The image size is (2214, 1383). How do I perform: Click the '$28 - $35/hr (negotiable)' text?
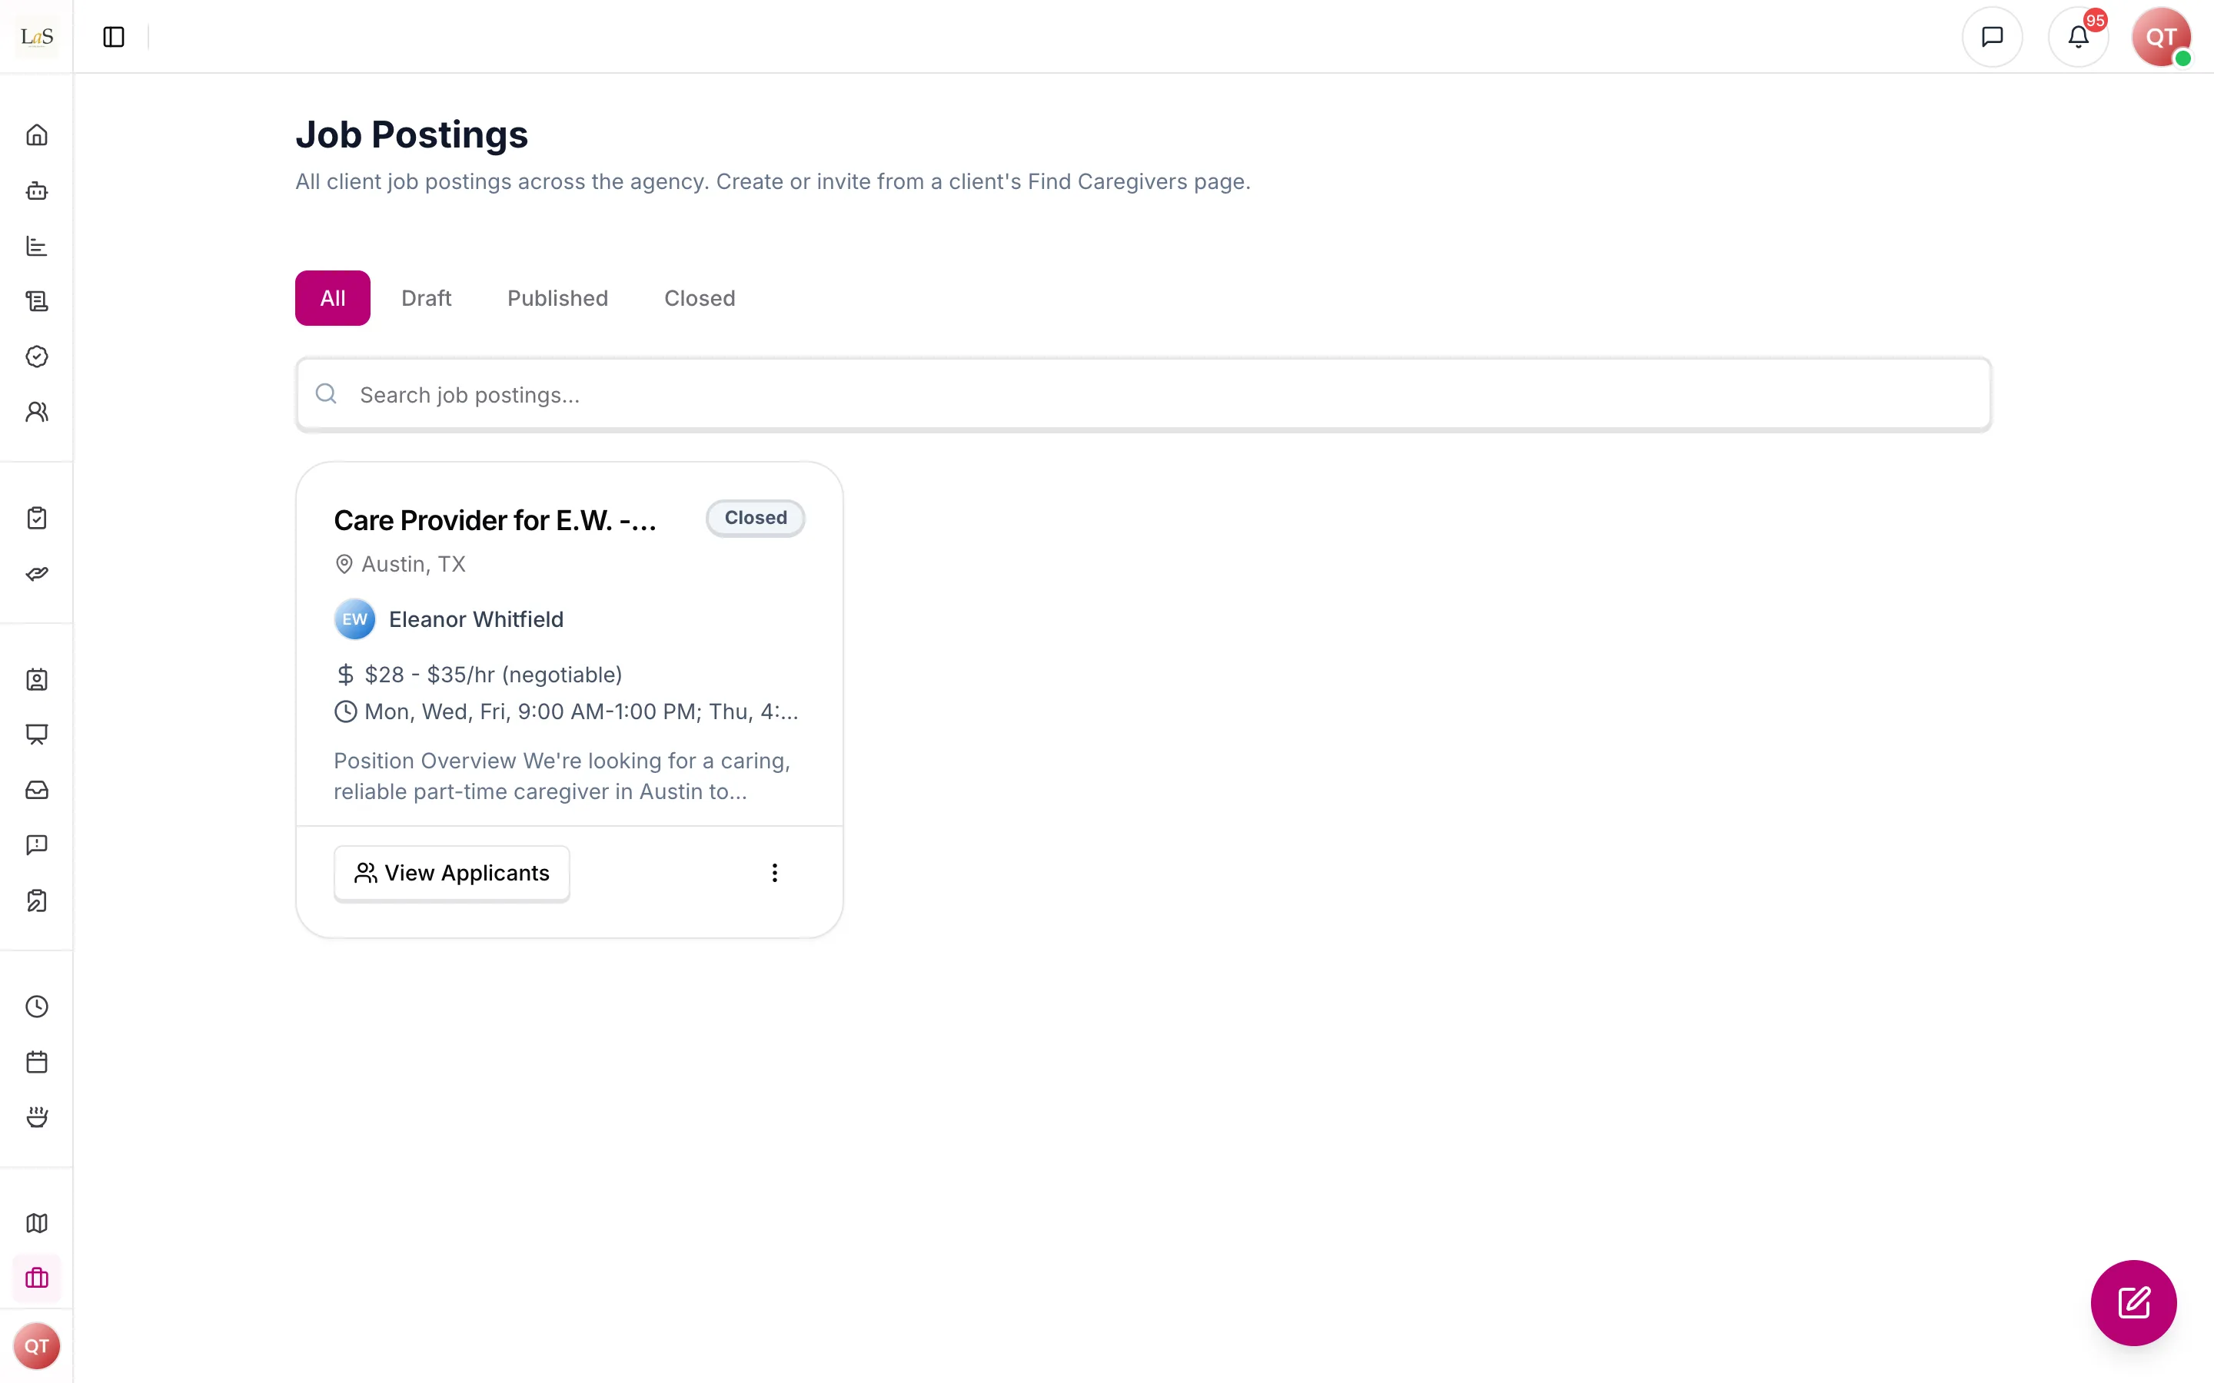click(493, 675)
